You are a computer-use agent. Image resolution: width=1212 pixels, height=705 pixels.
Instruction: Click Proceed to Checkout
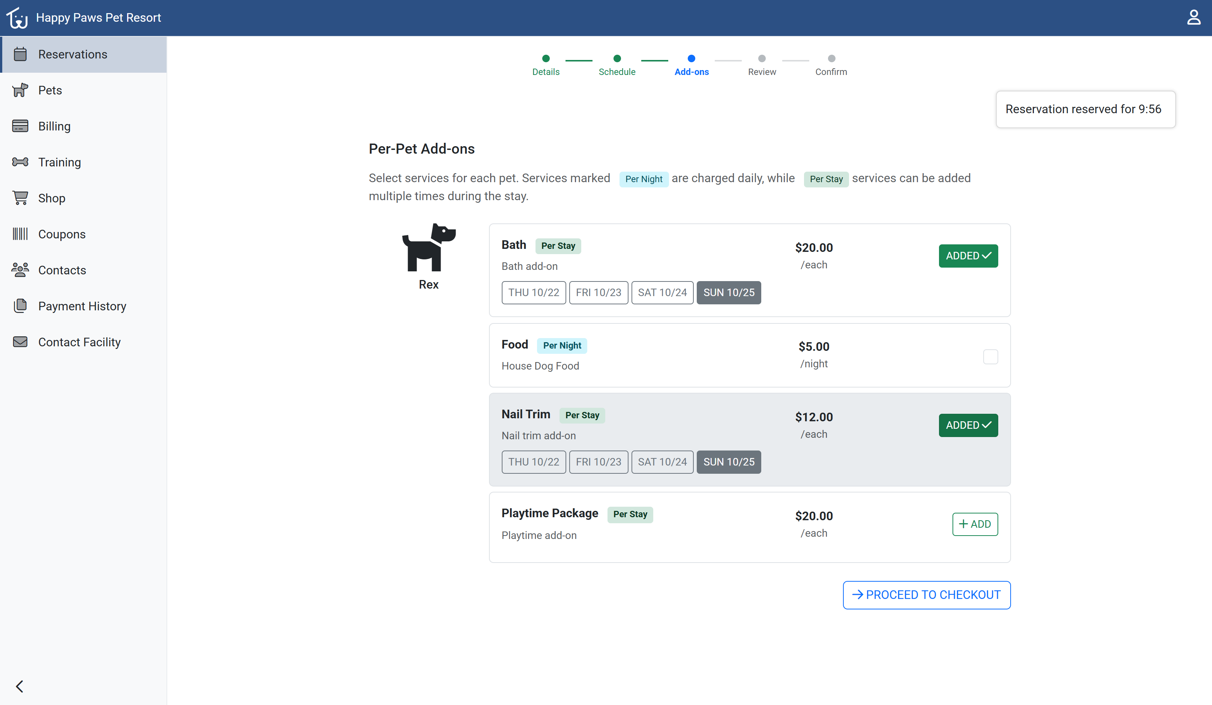click(x=926, y=595)
